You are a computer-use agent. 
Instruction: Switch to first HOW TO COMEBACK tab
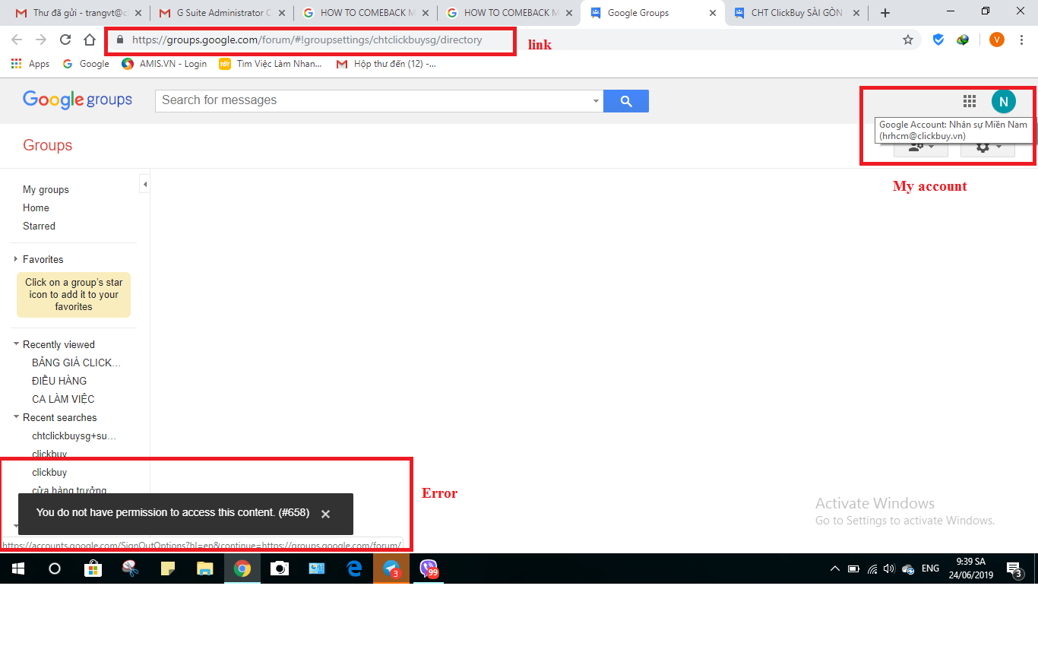366,13
